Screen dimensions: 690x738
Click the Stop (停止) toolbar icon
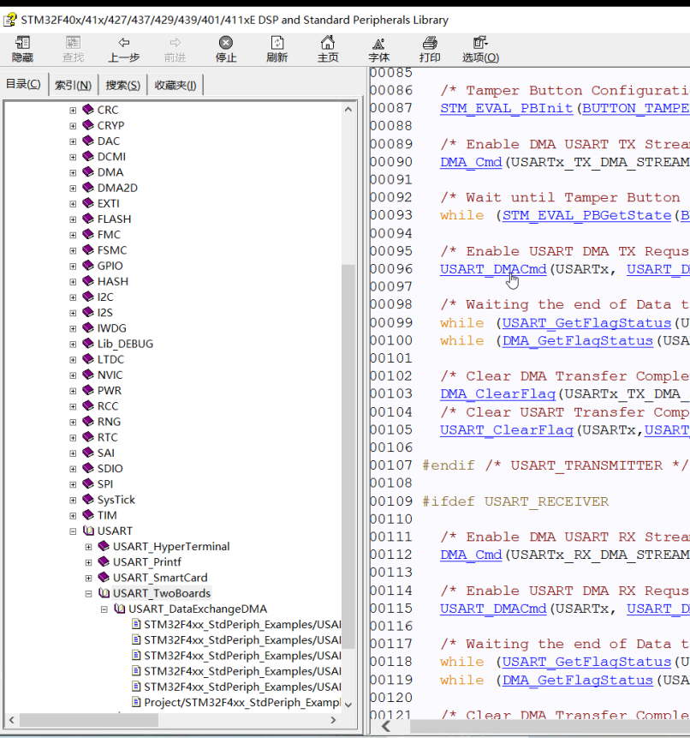point(226,43)
